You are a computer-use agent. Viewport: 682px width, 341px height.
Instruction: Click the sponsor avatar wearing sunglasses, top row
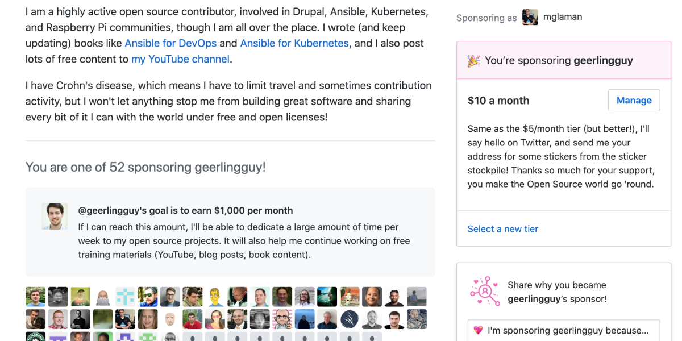pos(147,296)
